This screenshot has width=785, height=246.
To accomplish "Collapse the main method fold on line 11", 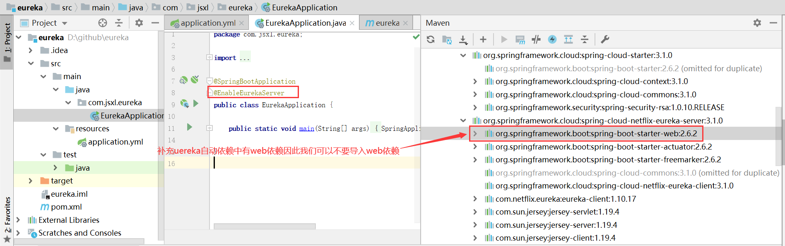I will [209, 128].
